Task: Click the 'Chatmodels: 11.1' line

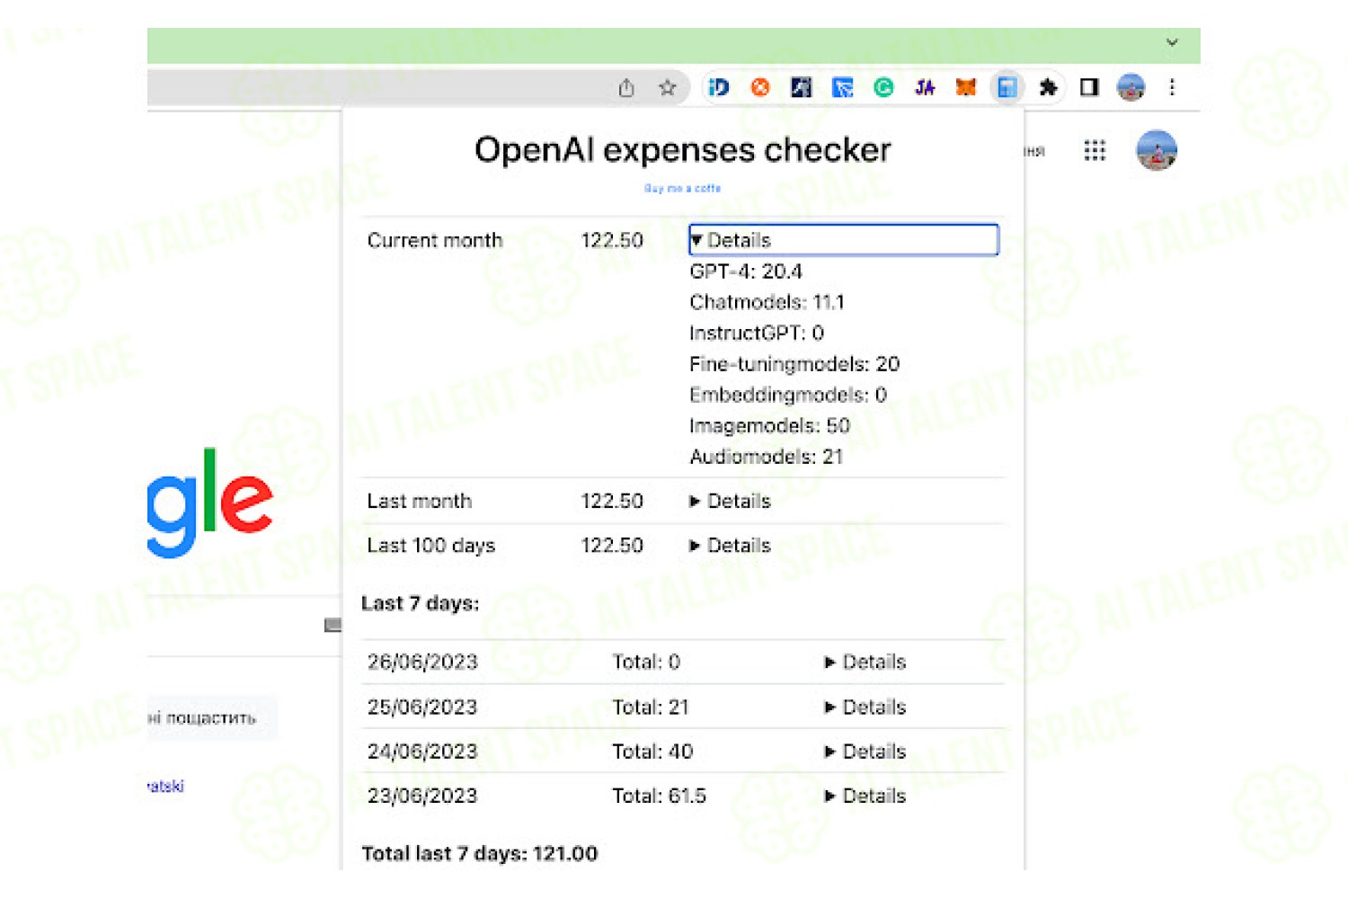Action: [x=767, y=302]
